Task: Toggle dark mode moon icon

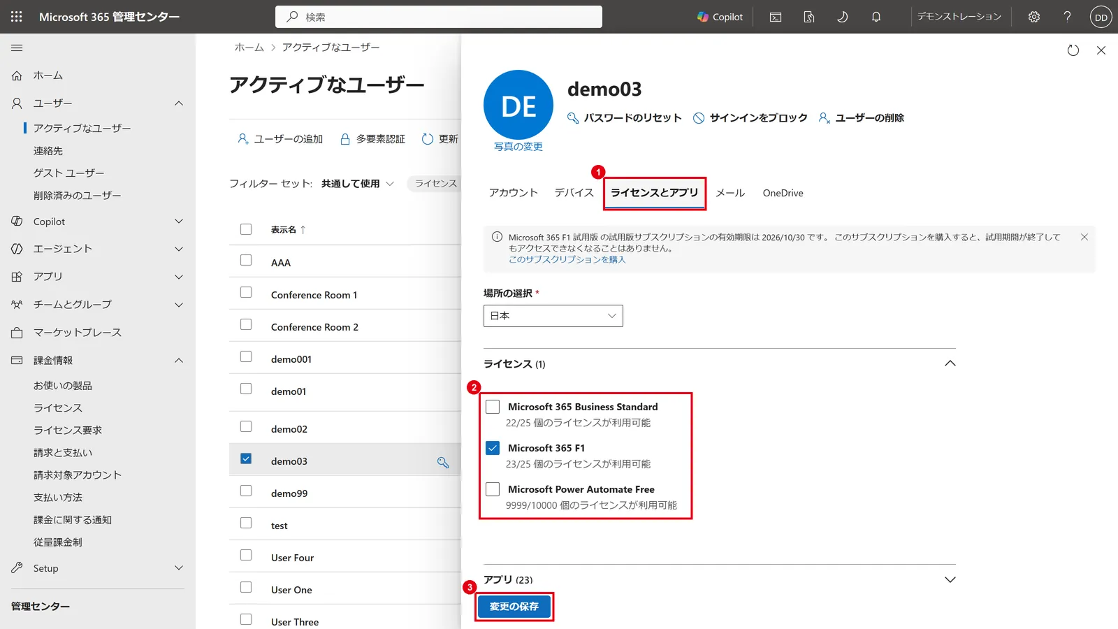Action: coord(843,17)
